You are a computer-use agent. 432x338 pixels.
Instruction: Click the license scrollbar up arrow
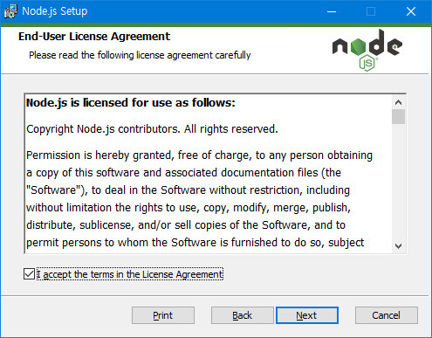click(398, 102)
